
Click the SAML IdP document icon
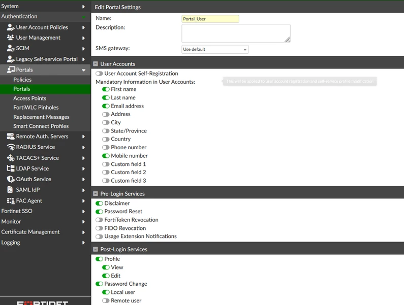[x=10, y=190]
